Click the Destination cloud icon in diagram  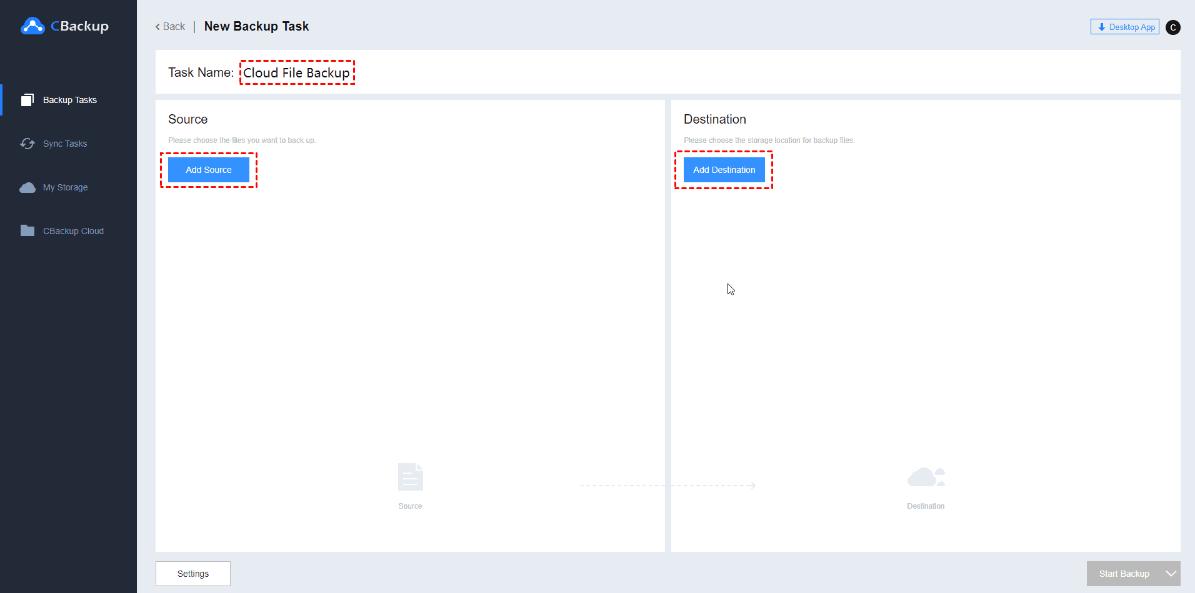click(926, 478)
